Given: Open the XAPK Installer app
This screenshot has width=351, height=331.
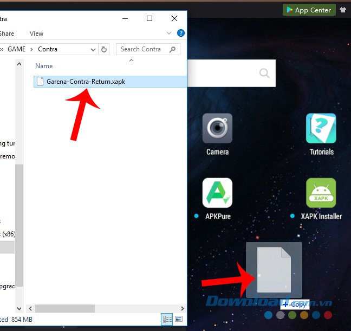Looking at the screenshot, I should 321,193.
